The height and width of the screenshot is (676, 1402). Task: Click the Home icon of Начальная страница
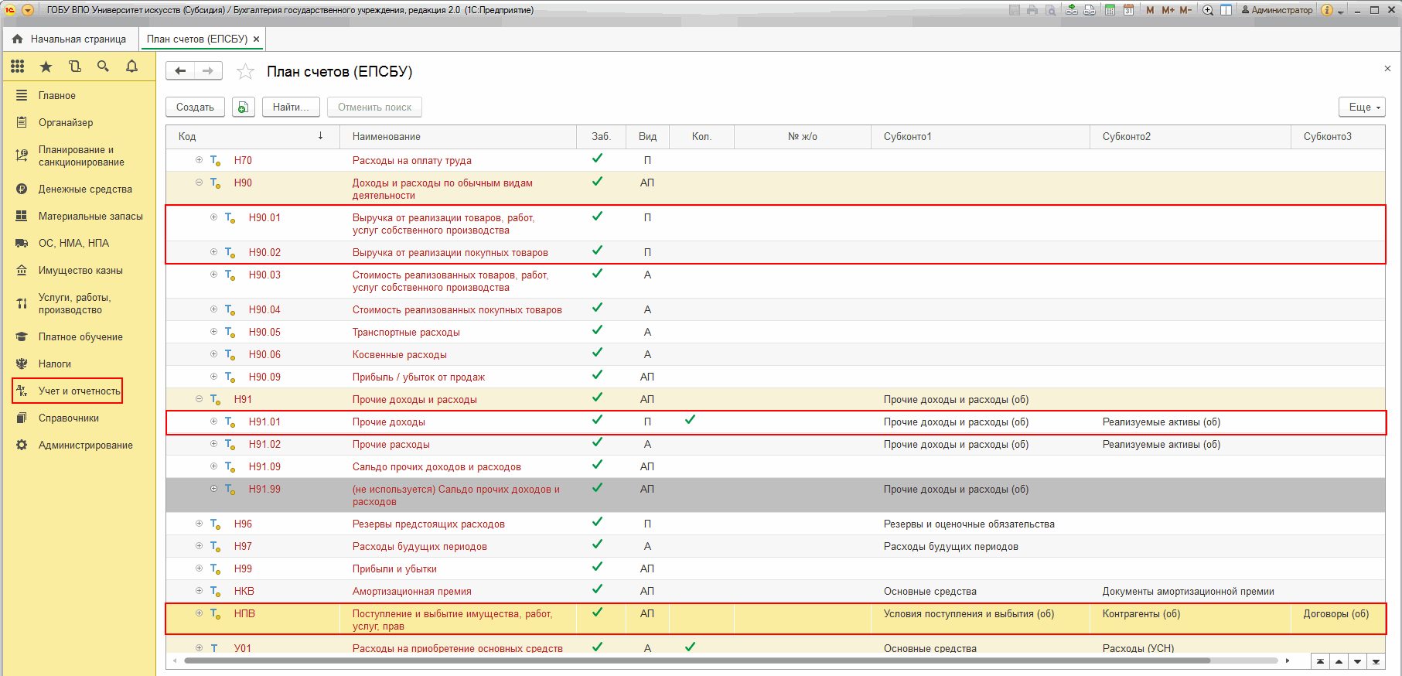pyautogui.click(x=17, y=39)
